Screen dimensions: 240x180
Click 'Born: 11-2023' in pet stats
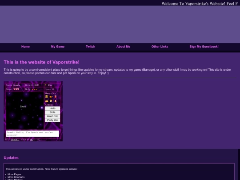32,85
